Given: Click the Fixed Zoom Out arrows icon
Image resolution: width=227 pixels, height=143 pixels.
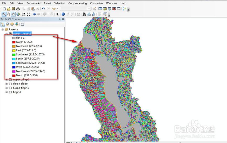Looking at the screenshot, I should 28,14.
